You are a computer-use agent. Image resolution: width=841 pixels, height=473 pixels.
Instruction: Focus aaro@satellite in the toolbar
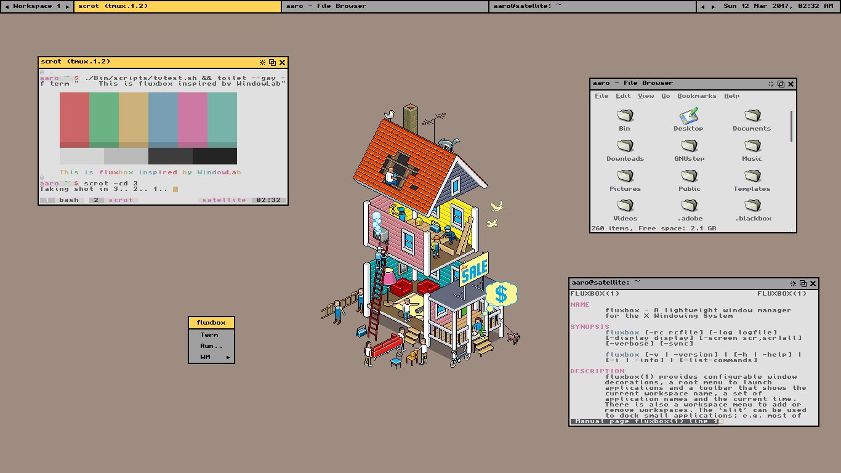point(592,6)
